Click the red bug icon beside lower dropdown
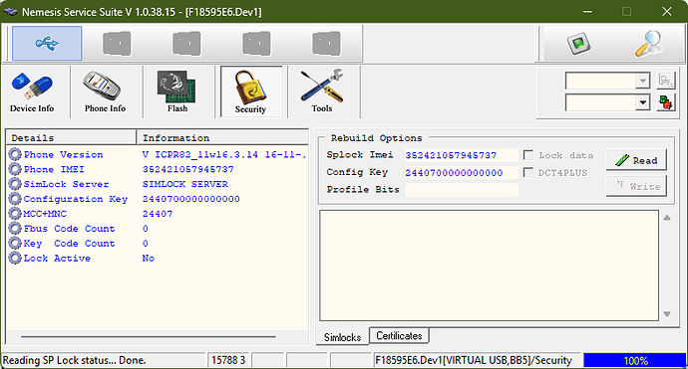688x369 pixels. [x=666, y=102]
